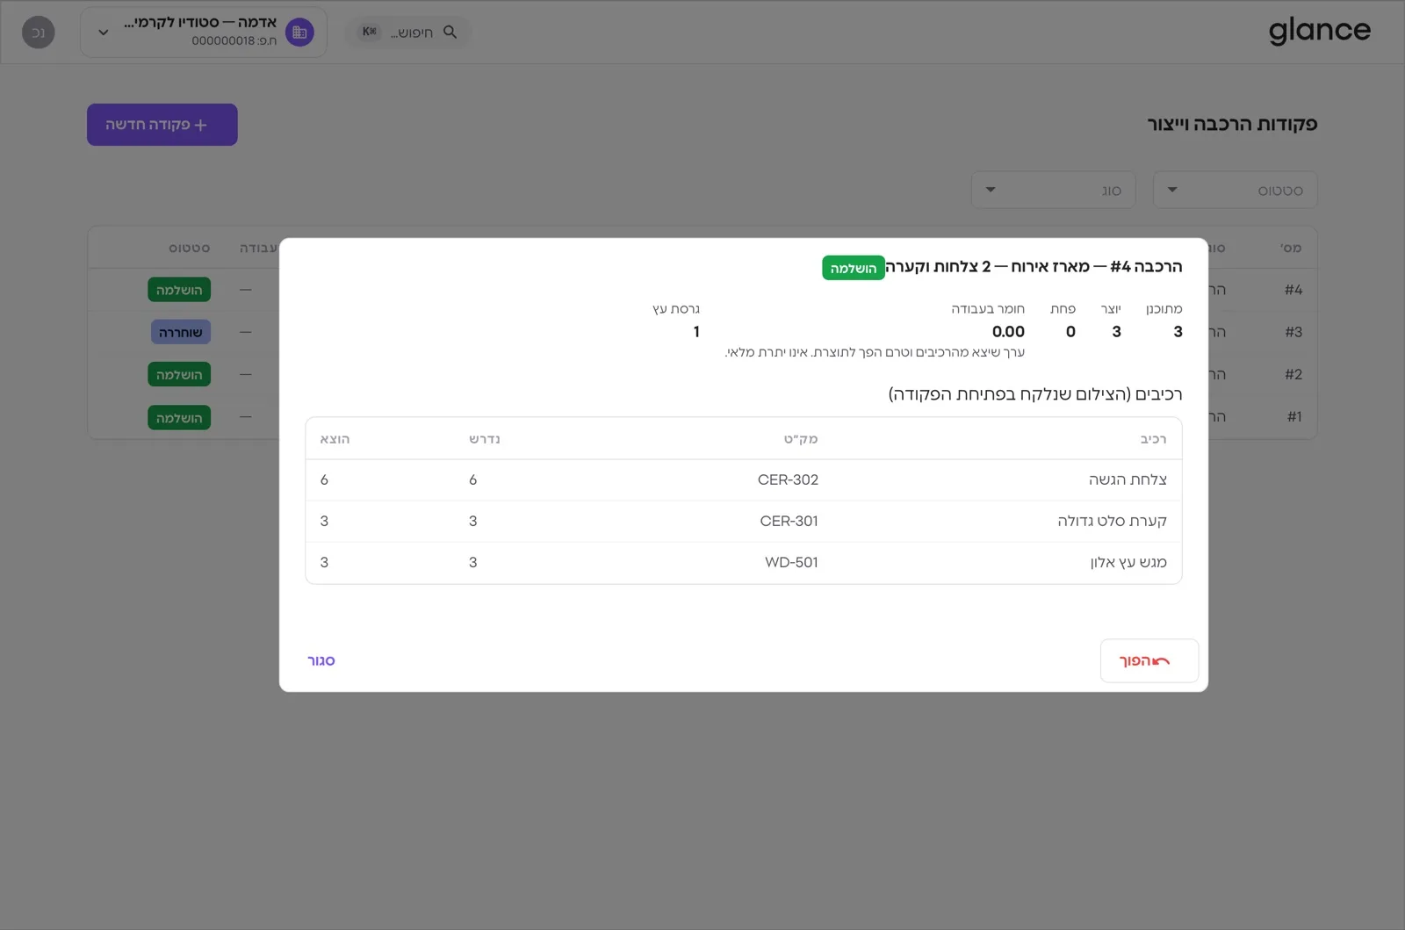Click the glance logo
Screen dimensions: 1405x930
pyautogui.click(x=1319, y=32)
